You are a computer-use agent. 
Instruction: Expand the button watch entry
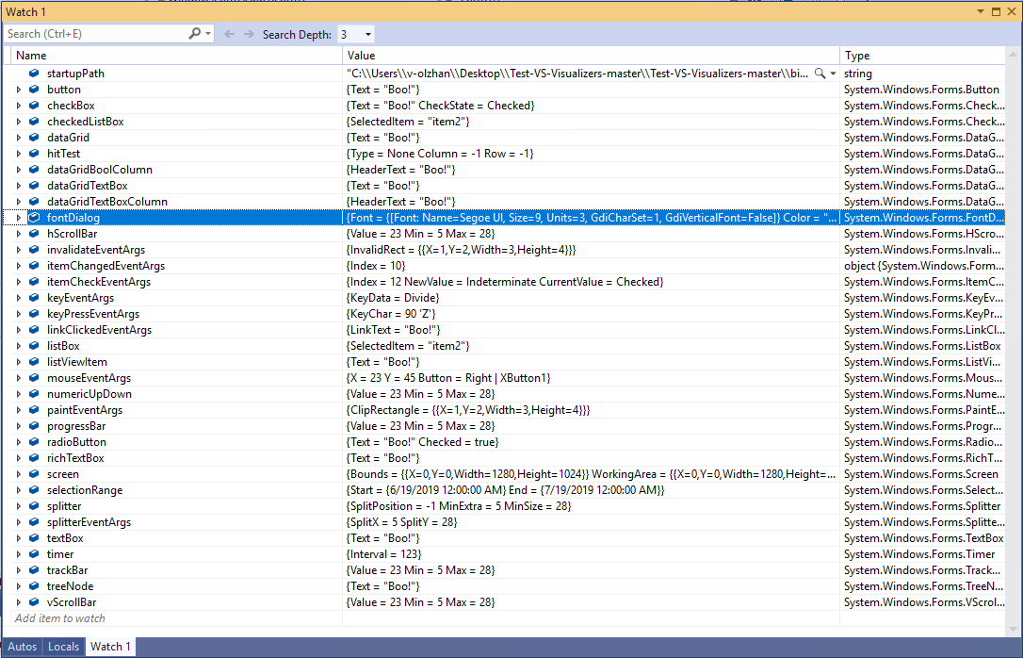click(17, 89)
